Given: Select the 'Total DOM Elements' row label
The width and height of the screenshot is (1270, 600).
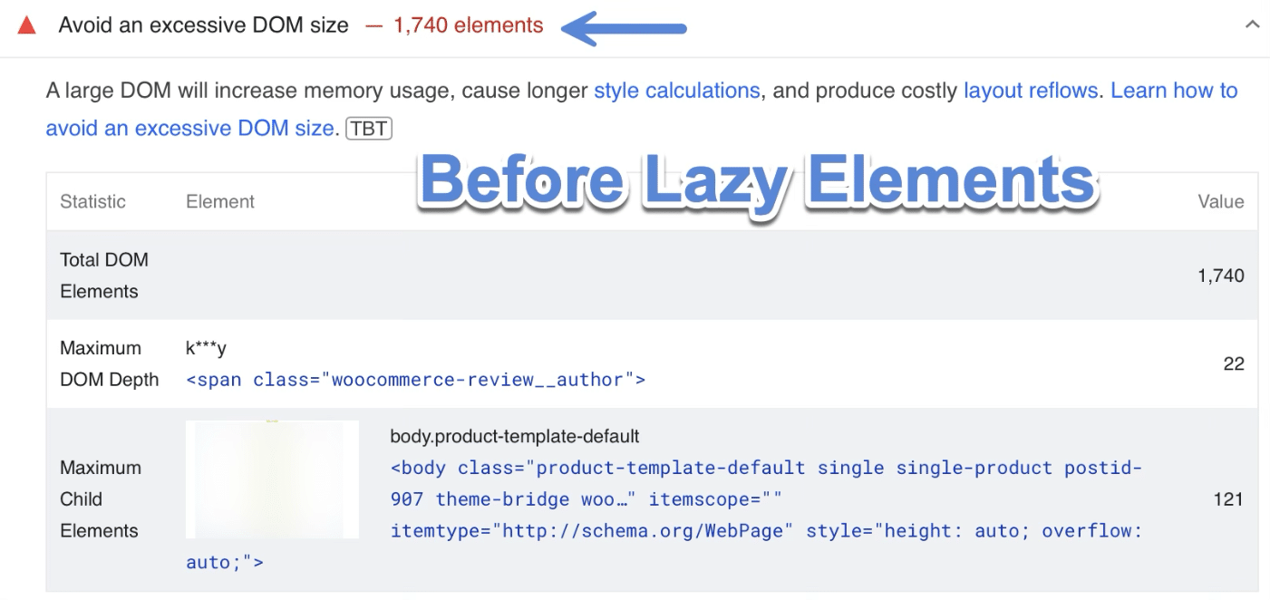Looking at the screenshot, I should (x=103, y=276).
